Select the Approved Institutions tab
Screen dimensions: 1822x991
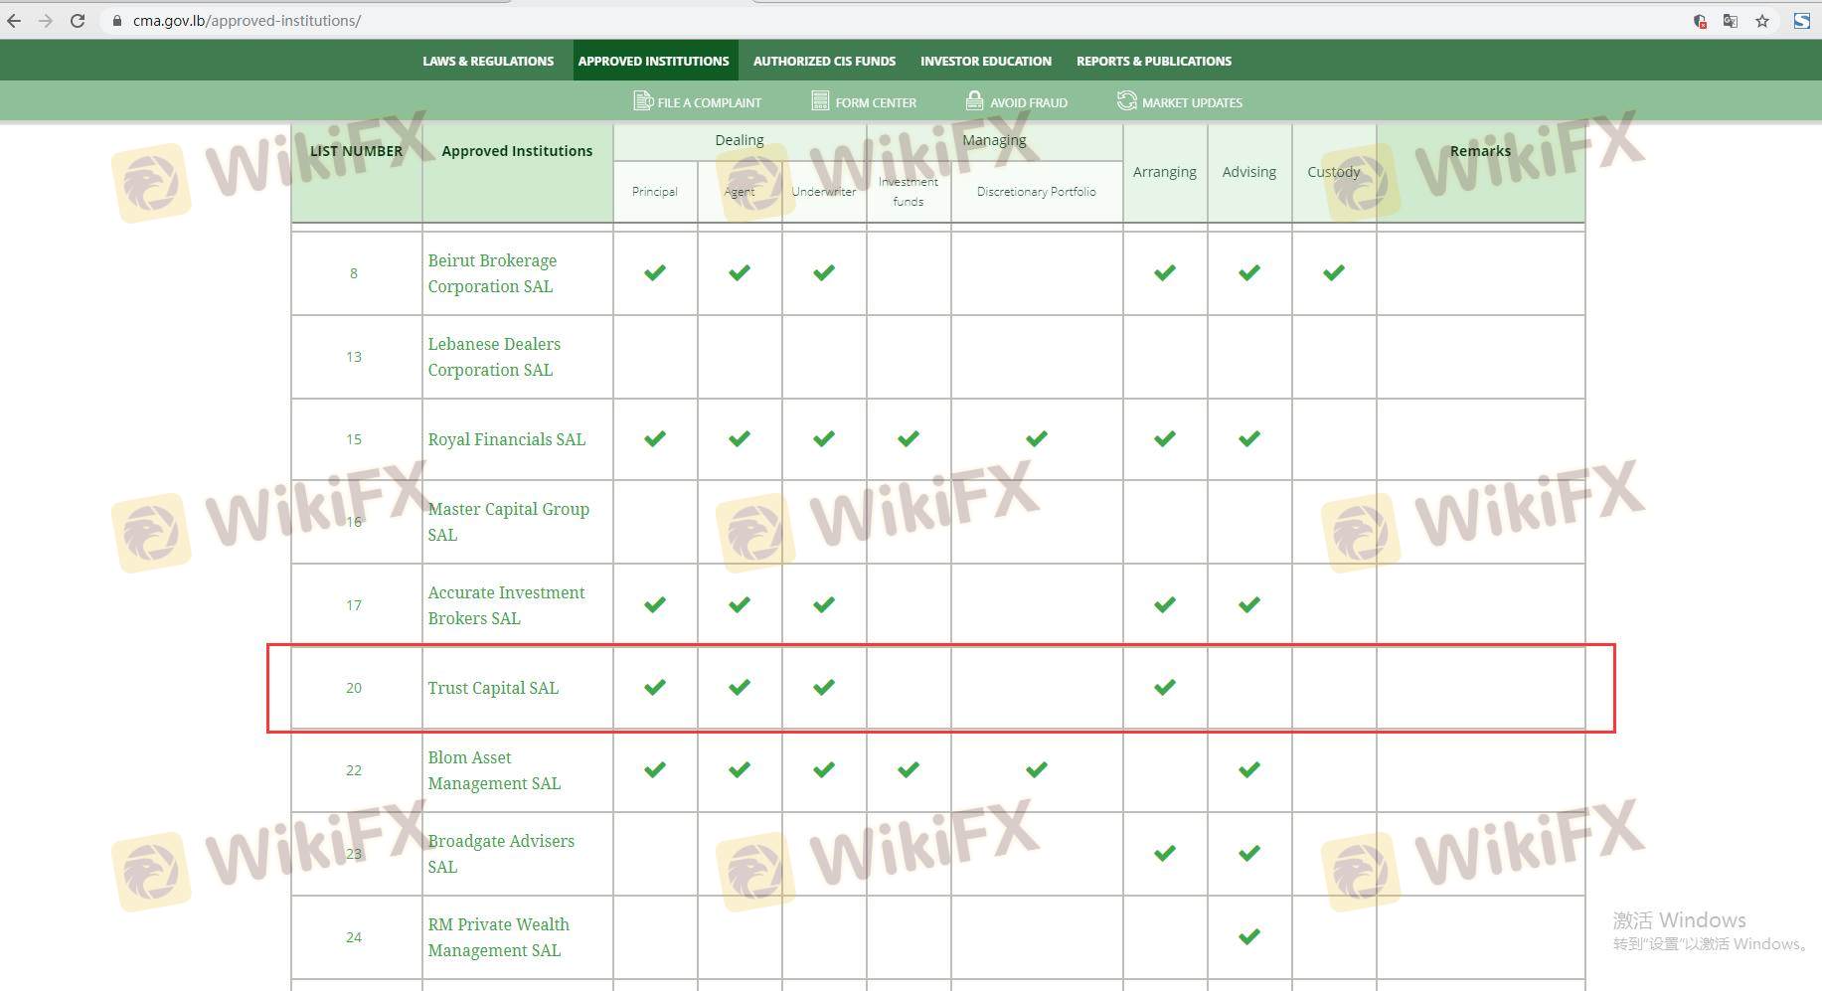(653, 61)
